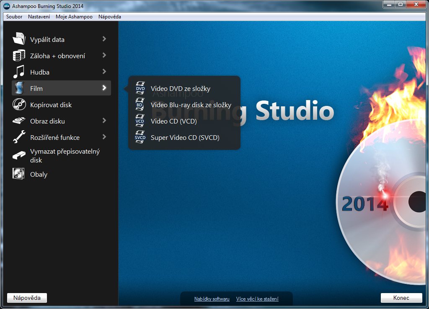Click the BD Blu-ray film icon
The width and height of the screenshot is (429, 309).
140,104
